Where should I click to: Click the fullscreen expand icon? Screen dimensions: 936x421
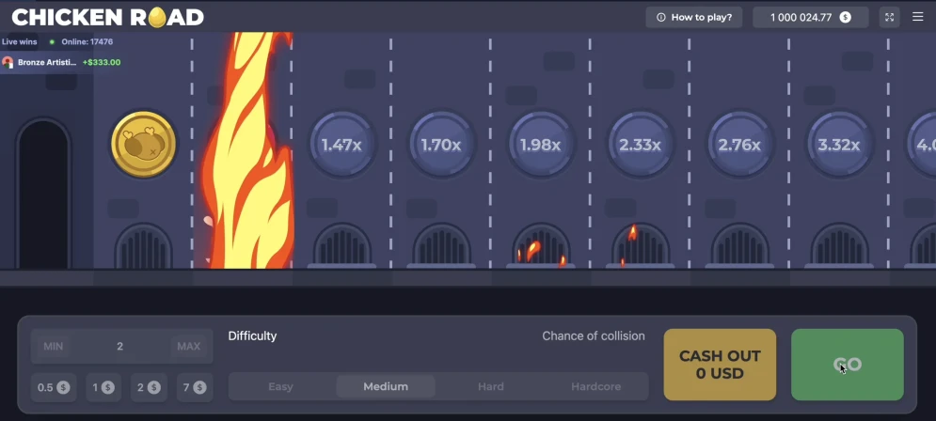pos(890,17)
